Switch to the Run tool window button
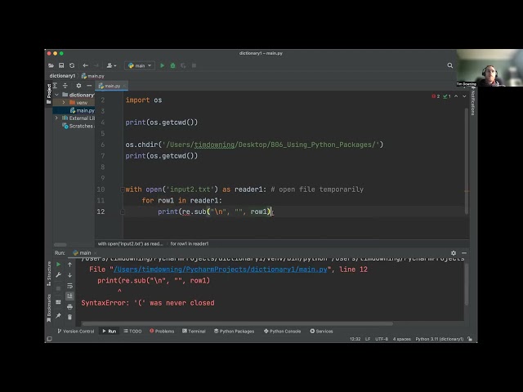The height and width of the screenshot is (392, 523). click(x=110, y=332)
